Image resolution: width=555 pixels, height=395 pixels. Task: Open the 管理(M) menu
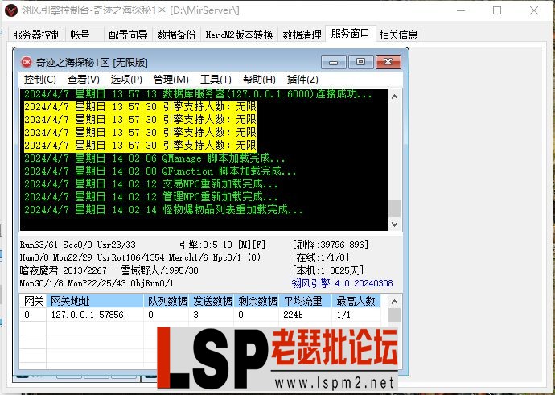[171, 80]
